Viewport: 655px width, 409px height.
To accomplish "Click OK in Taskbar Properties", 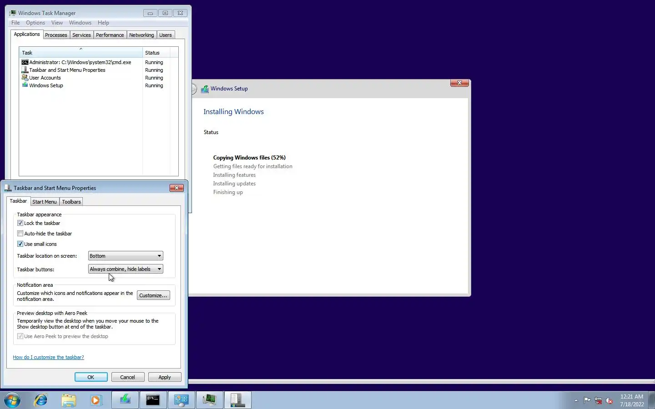I will (x=91, y=377).
